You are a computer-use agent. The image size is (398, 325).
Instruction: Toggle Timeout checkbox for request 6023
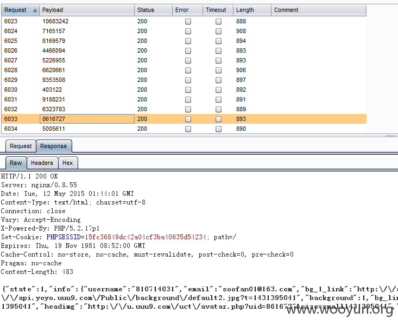(x=218, y=21)
